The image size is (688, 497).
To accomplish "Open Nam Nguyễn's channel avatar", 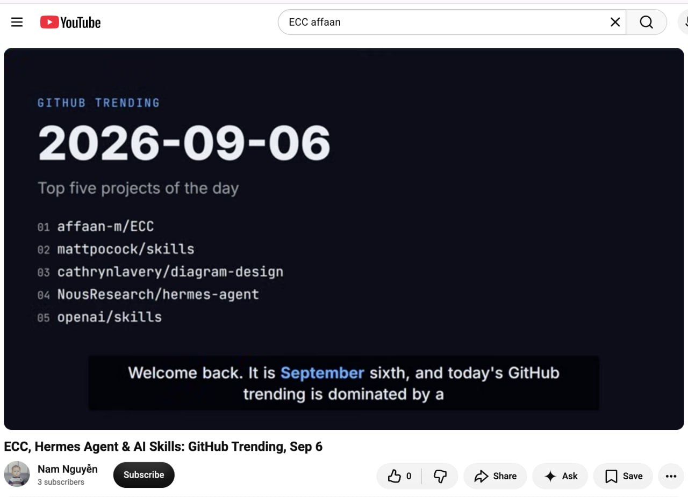I will pos(17,474).
